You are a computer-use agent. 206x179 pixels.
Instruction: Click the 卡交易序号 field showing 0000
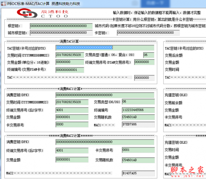coord(72,125)
